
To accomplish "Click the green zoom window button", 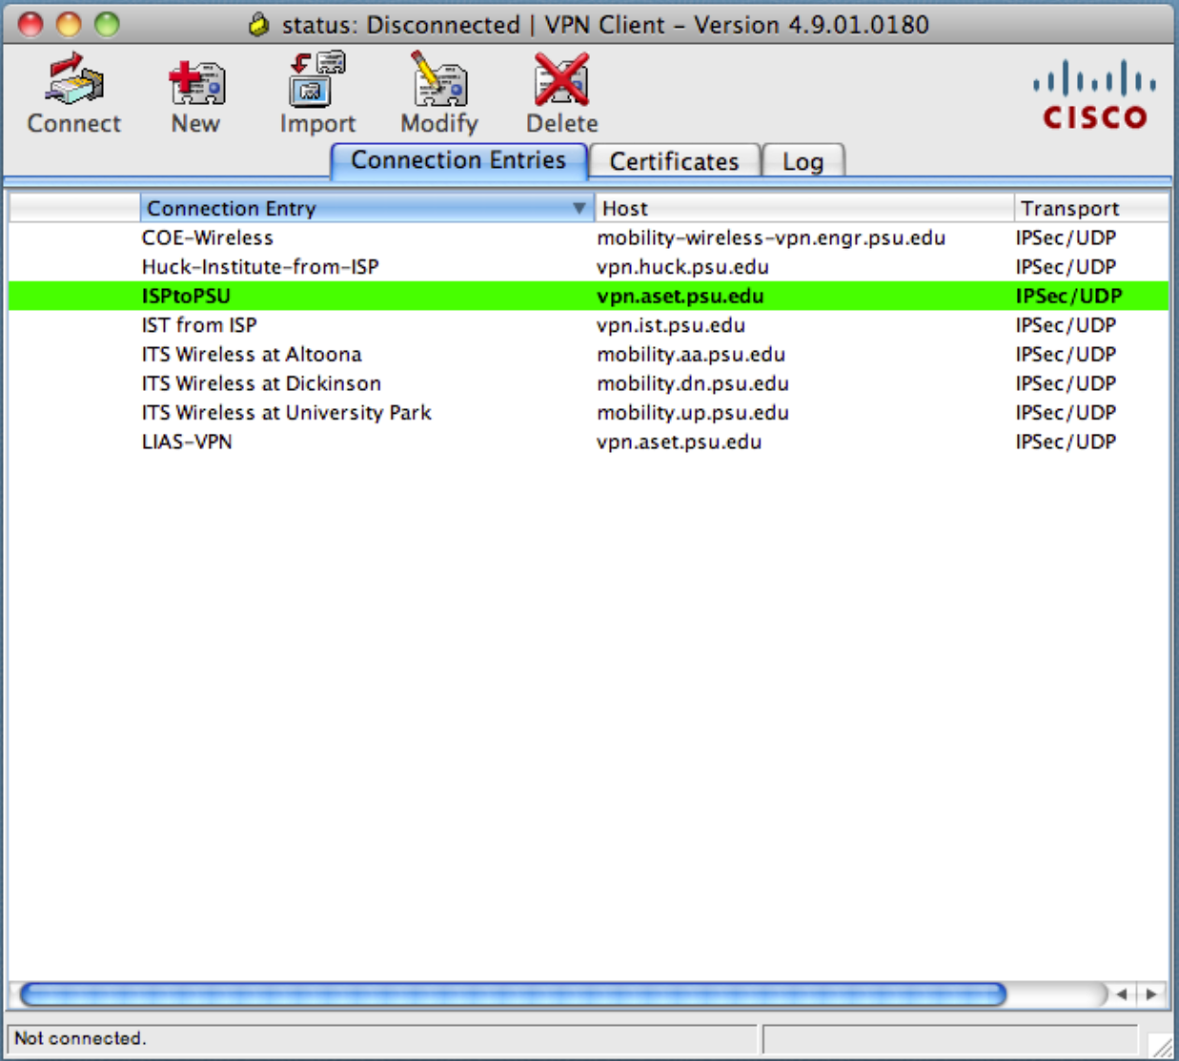I will pyautogui.click(x=107, y=25).
